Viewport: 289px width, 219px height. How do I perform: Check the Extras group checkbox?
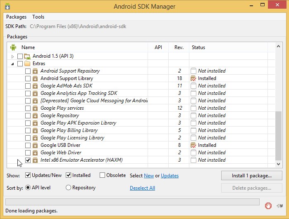pos(20,64)
